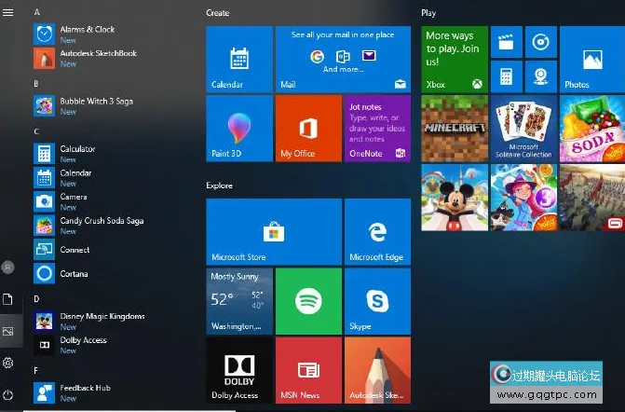Open Dolby Access in the app list

click(x=70, y=345)
